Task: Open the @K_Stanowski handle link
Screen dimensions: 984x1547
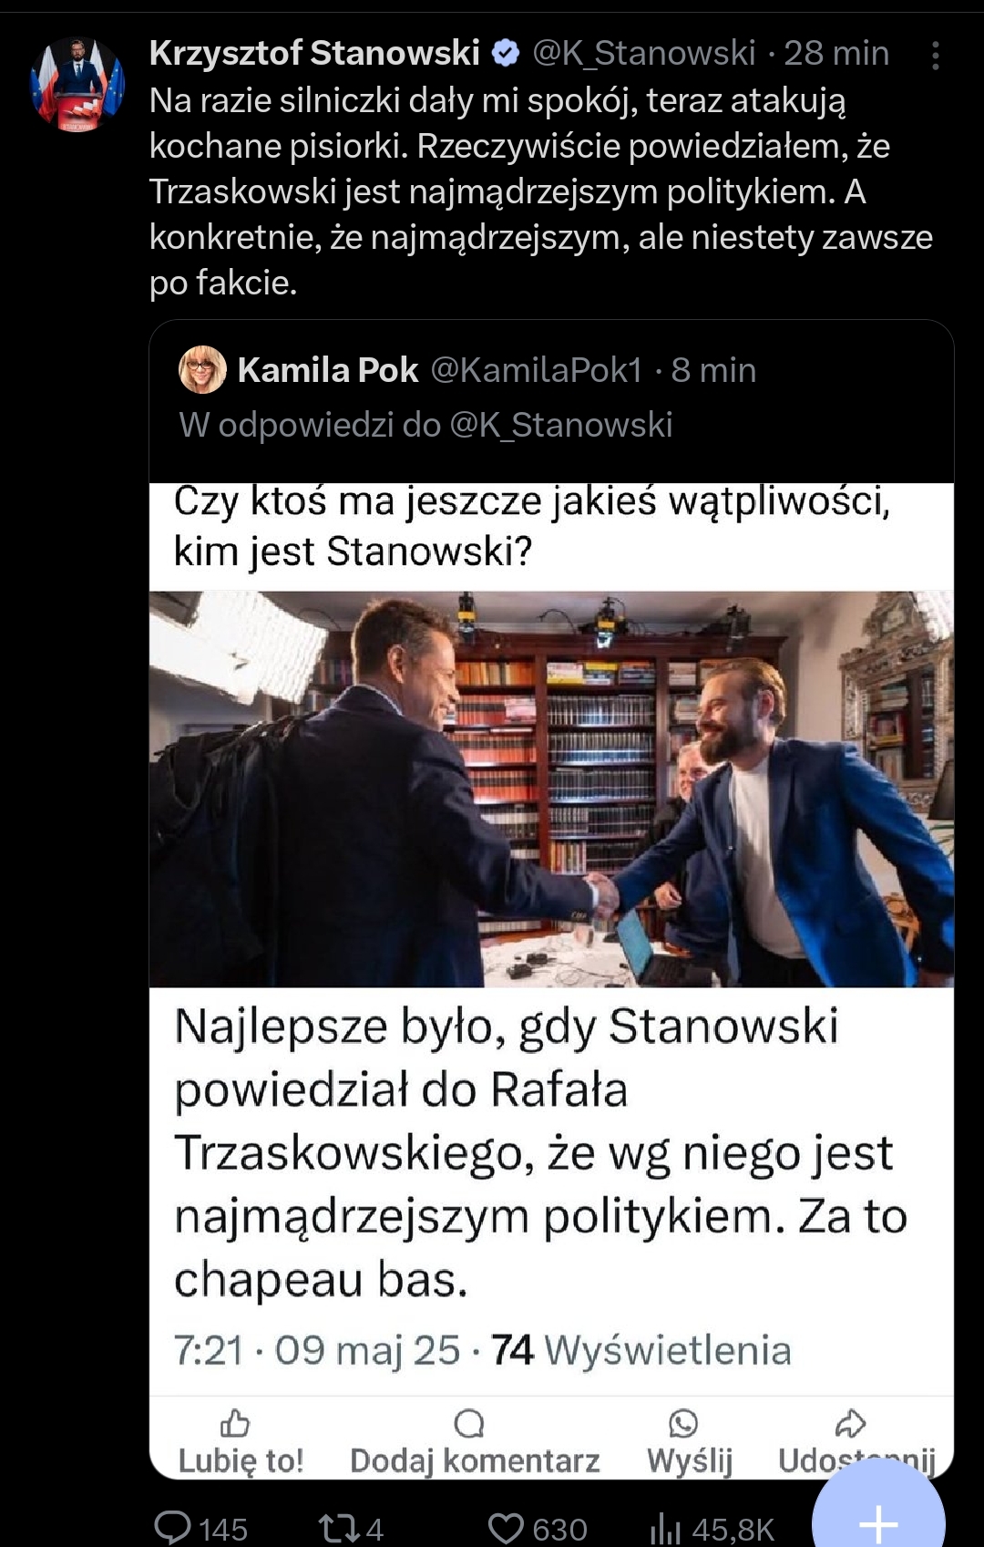Action: (x=643, y=53)
